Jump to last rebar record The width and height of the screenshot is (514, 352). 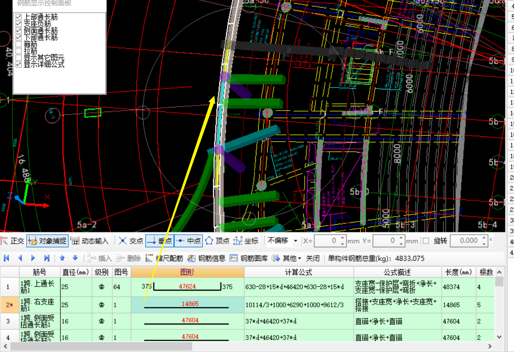tap(46, 258)
